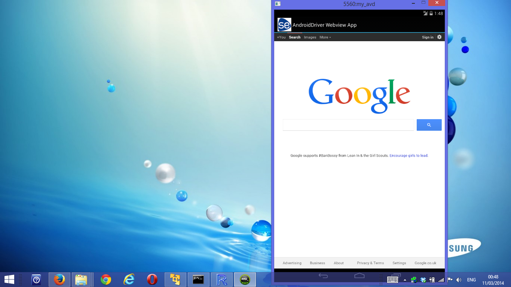Follow the 'Encourage girls to lead' link
Viewport: 511px width, 287px height.
pos(409,155)
